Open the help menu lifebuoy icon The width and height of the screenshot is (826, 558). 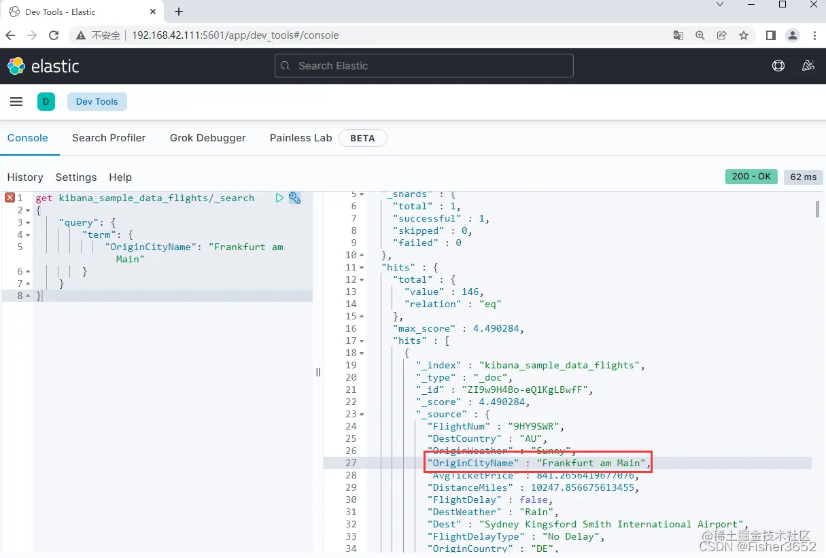pos(778,66)
